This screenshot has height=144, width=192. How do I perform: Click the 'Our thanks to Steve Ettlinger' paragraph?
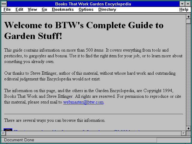[x=90, y=76]
